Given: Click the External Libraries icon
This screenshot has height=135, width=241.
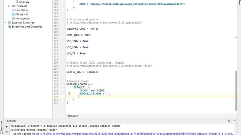Looking at the screenshot, I should point(9,22).
